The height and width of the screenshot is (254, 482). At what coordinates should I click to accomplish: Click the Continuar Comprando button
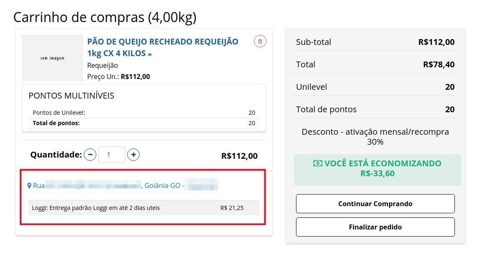pyautogui.click(x=375, y=204)
